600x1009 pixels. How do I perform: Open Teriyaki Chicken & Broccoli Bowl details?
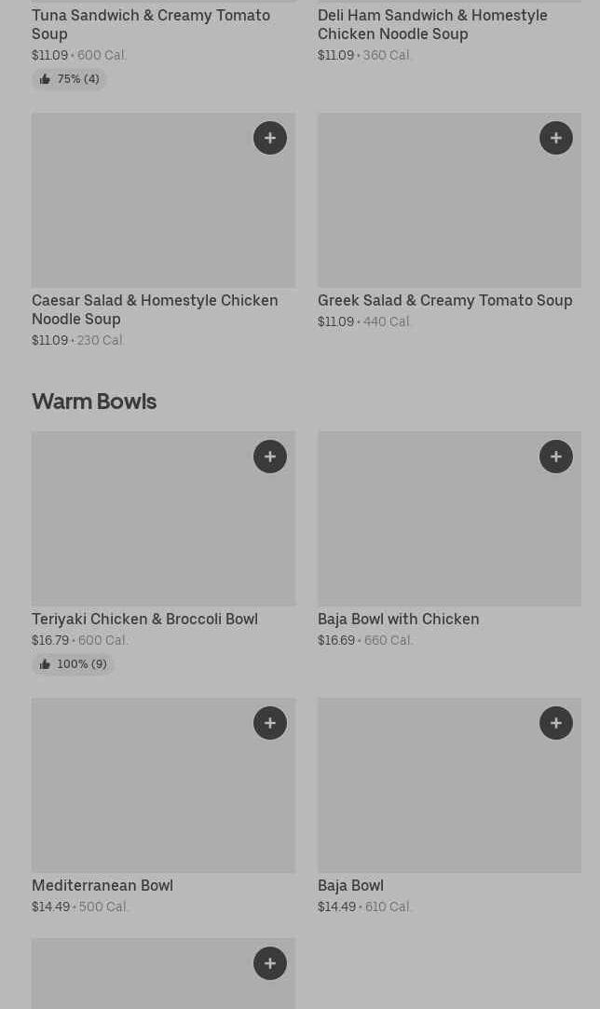click(144, 619)
